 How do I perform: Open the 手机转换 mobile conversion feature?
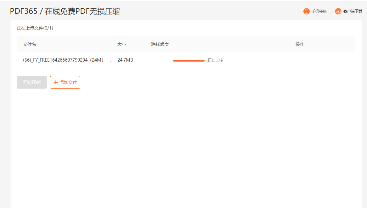click(x=319, y=11)
